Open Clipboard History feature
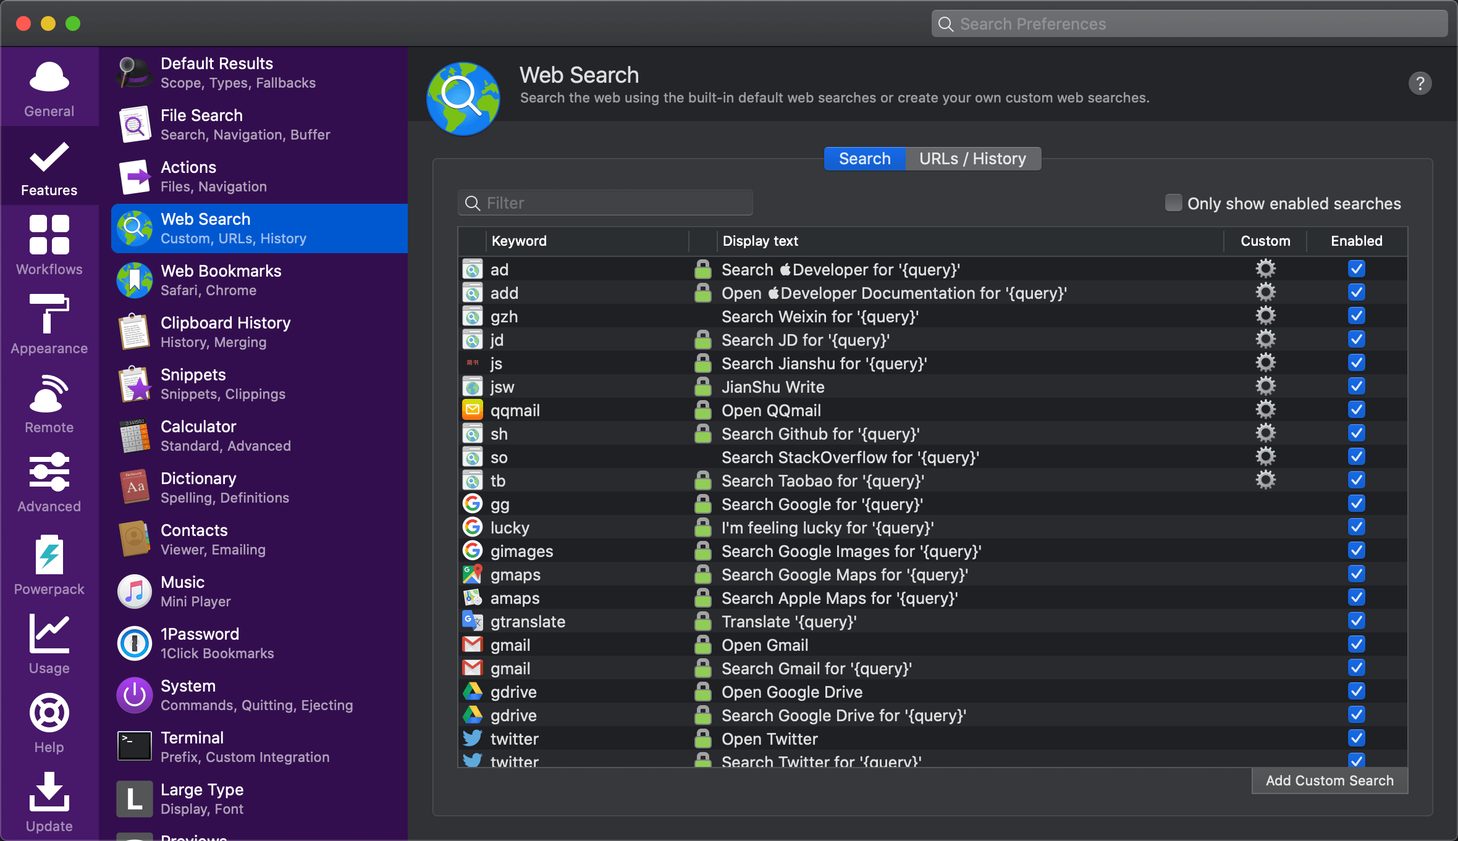This screenshot has height=841, width=1458. pos(259,332)
